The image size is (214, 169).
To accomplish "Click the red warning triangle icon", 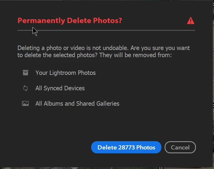I will click(191, 21).
